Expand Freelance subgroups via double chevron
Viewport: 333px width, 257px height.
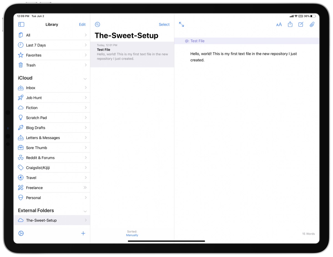pos(85,188)
